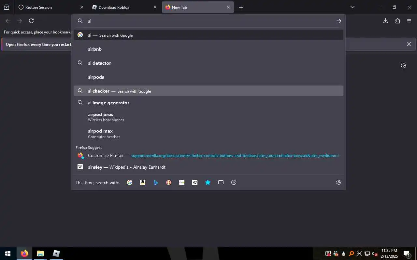Open the Firefox application menu
The height and width of the screenshot is (260, 417).
pyautogui.click(x=409, y=21)
